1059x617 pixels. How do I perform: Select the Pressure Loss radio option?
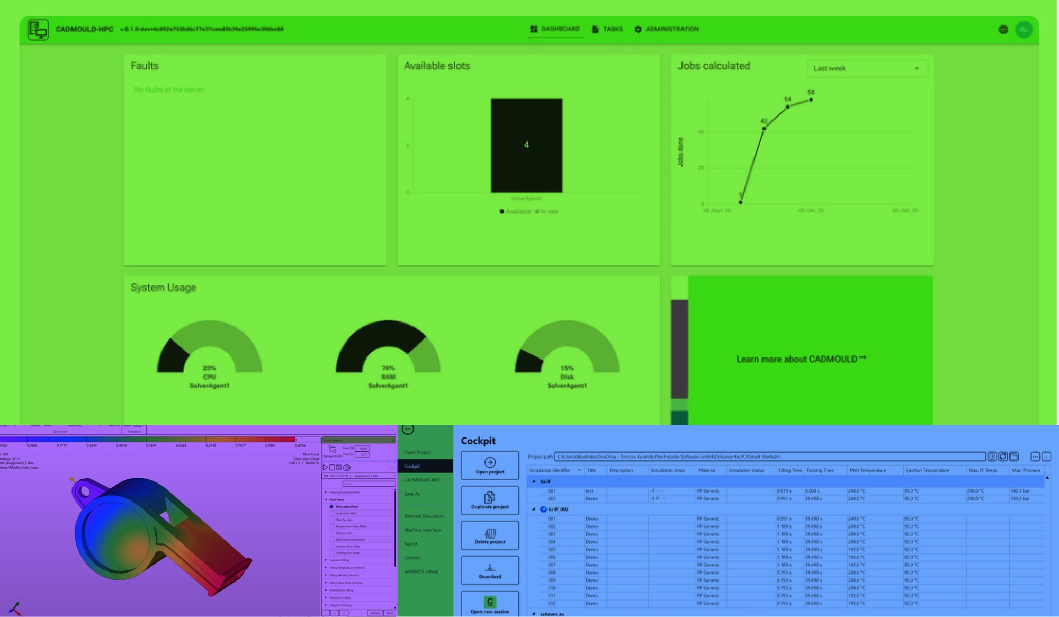coord(332,533)
